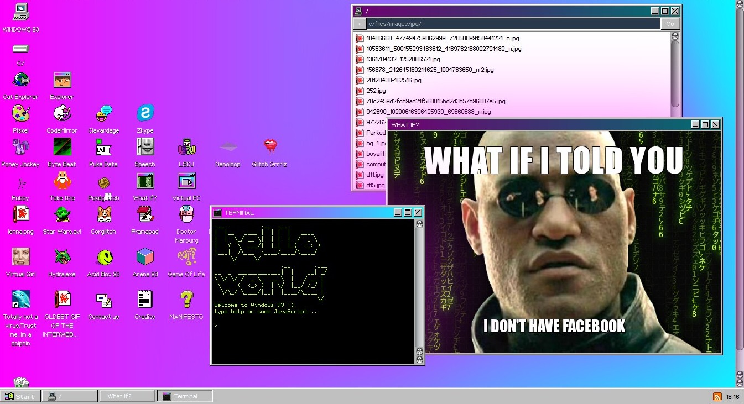This screenshot has width=744, height=404.
Task: Switch to What If? taskbar item
Action: (x=127, y=396)
